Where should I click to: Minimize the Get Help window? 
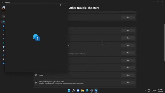pyautogui.click(x=56, y=5)
